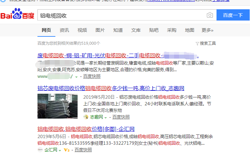Click the cable coils result thumbnail
Viewport: 250px width, 154px height.
pos(58,106)
